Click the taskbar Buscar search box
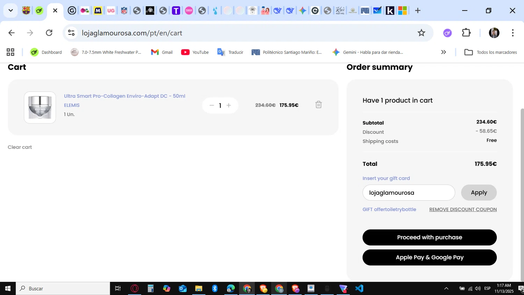Screen dimensions: 524x295 click(63, 288)
